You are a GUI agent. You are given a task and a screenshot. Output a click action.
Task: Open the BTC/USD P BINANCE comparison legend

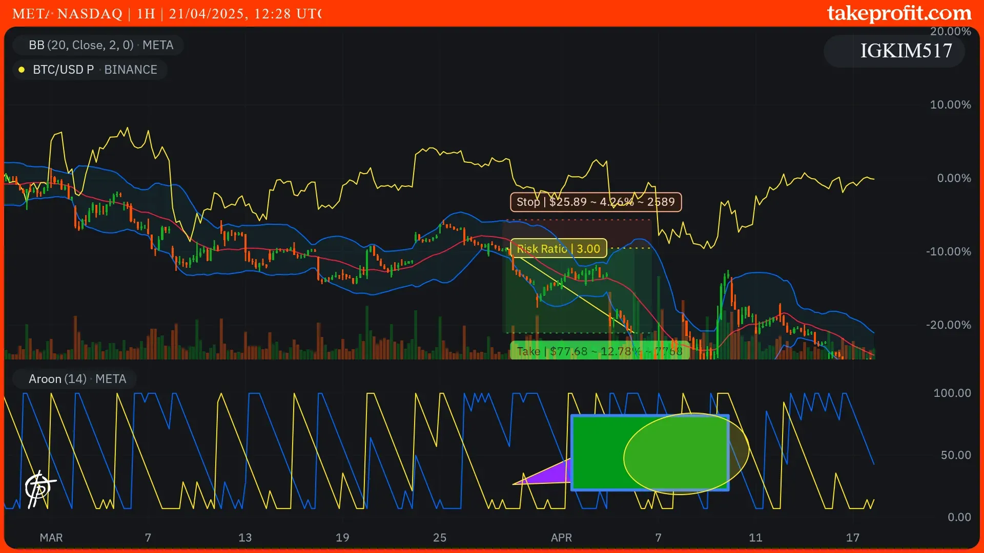tap(94, 70)
